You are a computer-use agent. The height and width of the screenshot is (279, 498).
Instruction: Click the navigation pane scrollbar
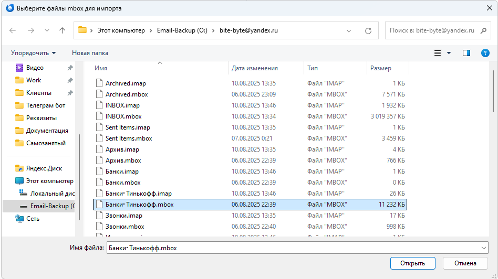[x=79, y=178]
